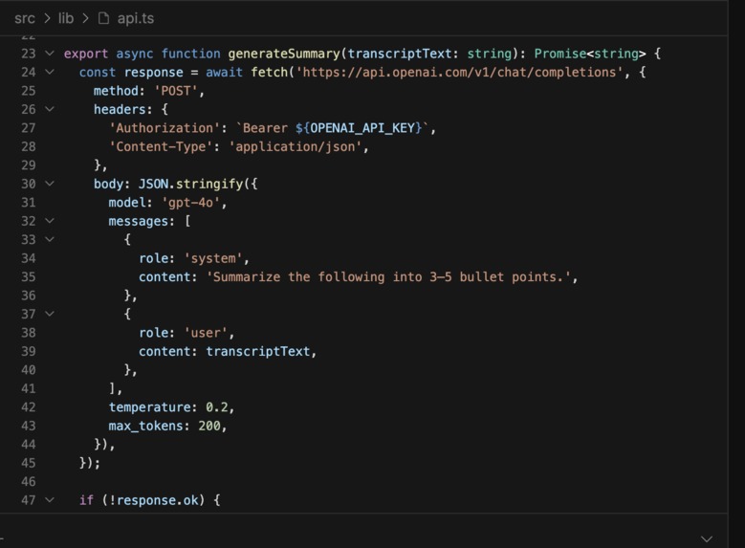Click the temperature value 0.2
This screenshot has height=548, width=745.
click(x=217, y=407)
